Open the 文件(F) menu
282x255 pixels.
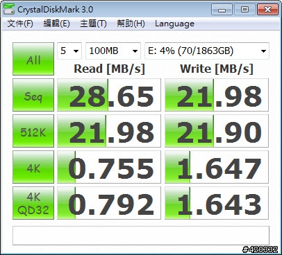pyautogui.click(x=20, y=24)
